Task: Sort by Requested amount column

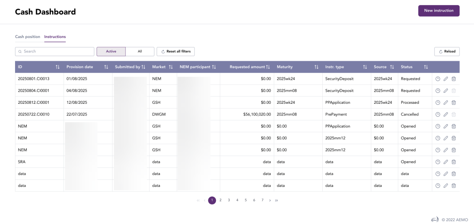Action: coord(268,67)
